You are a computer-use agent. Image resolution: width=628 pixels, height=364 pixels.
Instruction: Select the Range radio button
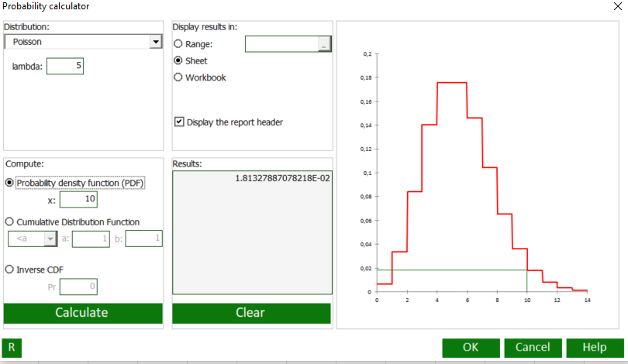click(178, 44)
